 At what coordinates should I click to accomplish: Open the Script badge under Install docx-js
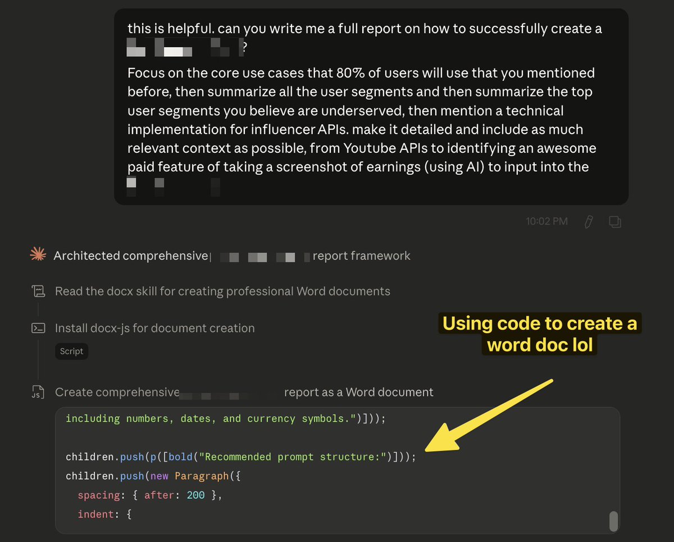pyautogui.click(x=71, y=352)
